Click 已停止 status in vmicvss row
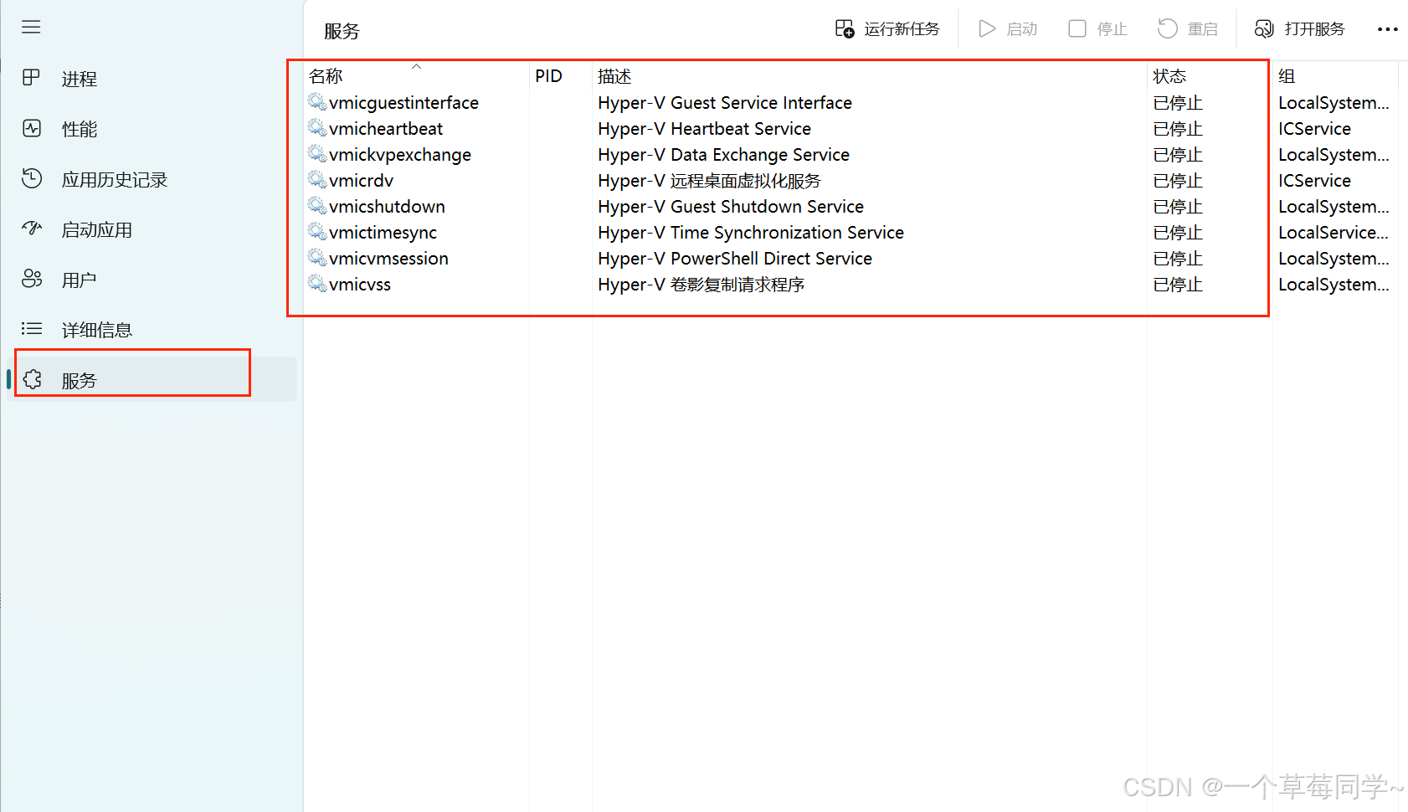 point(1178,285)
